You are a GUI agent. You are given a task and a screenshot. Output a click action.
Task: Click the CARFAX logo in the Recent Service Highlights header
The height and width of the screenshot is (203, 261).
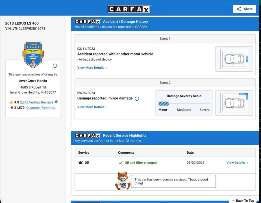pyautogui.click(x=87, y=136)
